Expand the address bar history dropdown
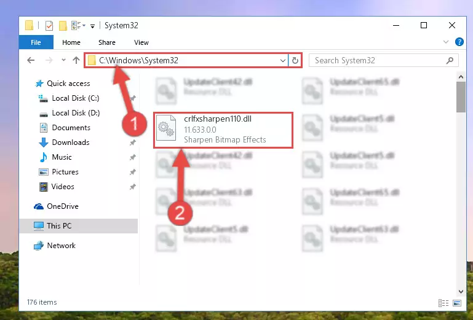This screenshot has height=320, width=473. [x=283, y=61]
